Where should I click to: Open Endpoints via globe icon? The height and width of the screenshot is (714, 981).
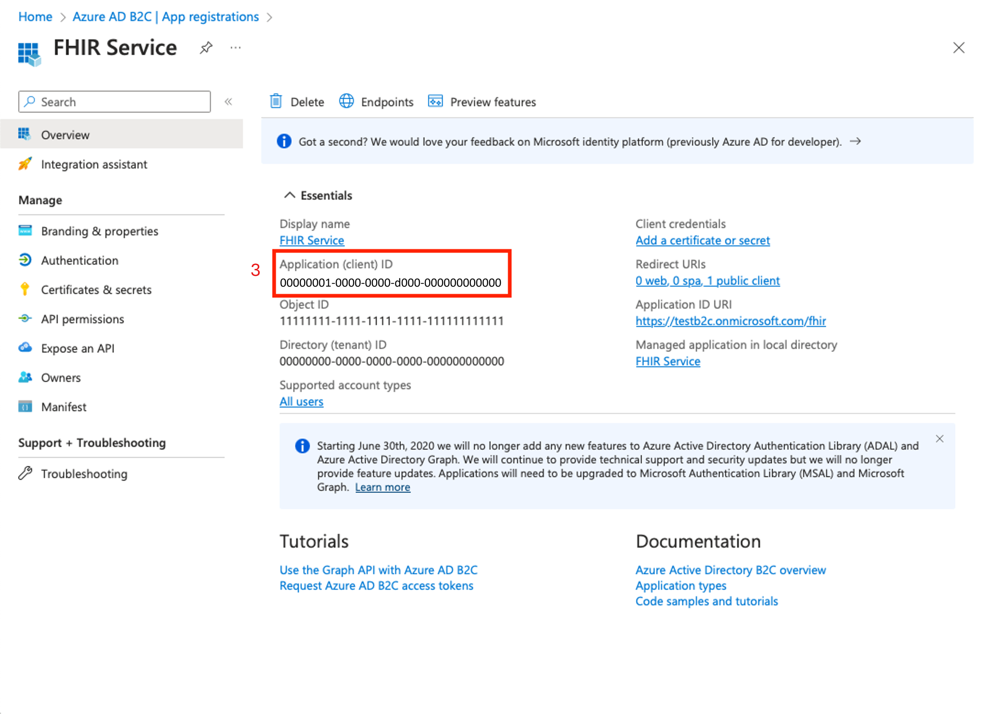[x=346, y=101]
